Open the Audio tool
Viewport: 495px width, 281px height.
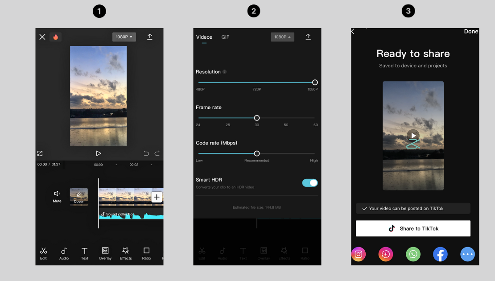[64, 253]
